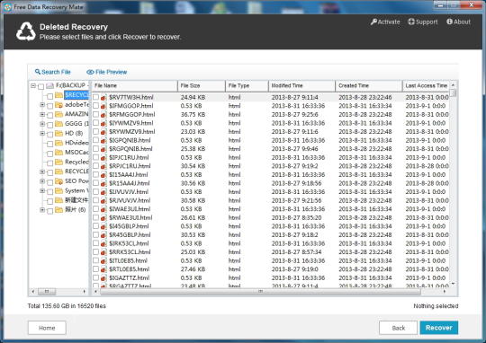This screenshot has height=343, width=486.
Task: Expand the System folder node
Action: pos(42,191)
